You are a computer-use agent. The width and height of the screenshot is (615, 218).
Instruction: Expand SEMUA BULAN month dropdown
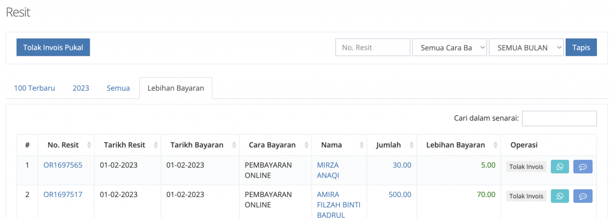[526, 47]
